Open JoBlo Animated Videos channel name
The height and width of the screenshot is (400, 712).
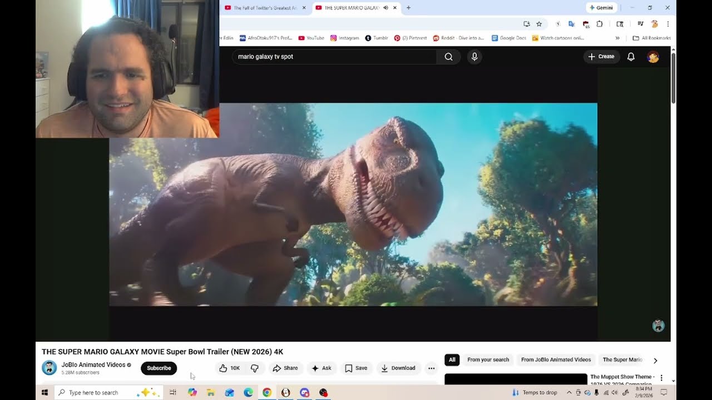93,365
